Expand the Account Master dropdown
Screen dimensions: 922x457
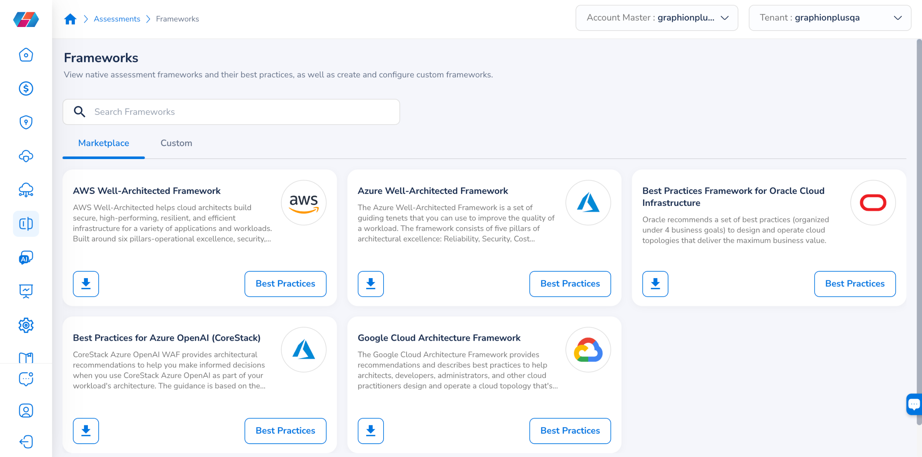pos(657,18)
